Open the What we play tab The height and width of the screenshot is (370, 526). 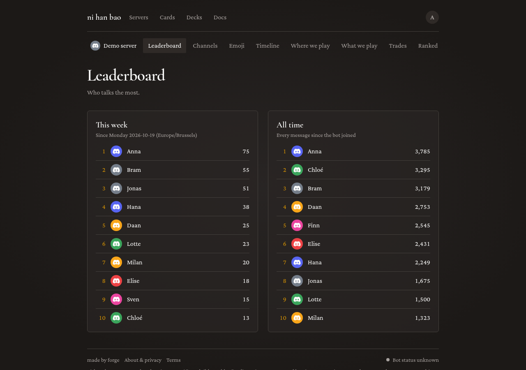click(x=359, y=46)
